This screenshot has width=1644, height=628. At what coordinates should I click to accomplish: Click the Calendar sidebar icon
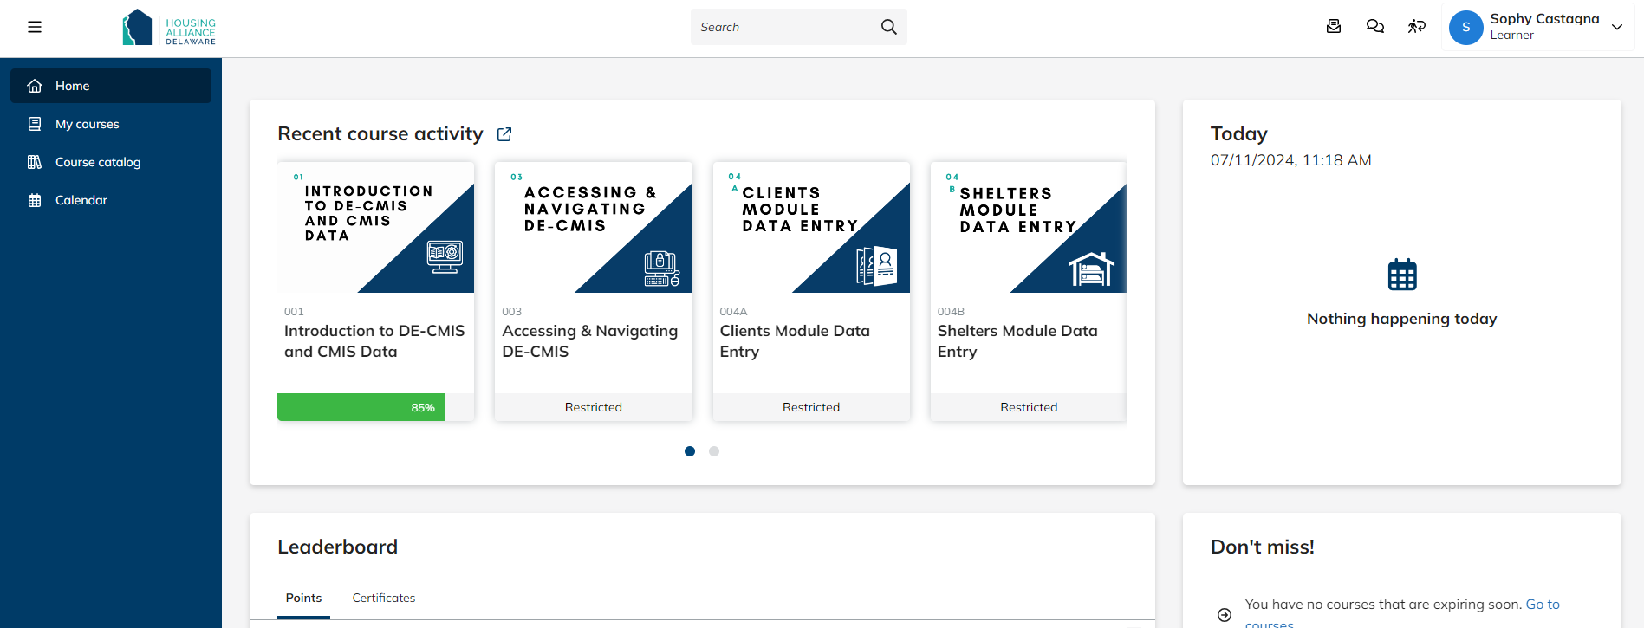click(35, 200)
